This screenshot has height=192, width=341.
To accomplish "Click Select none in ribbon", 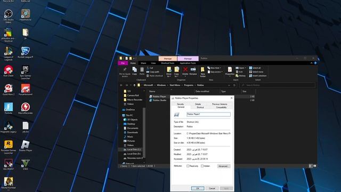I will (x=256, y=72).
